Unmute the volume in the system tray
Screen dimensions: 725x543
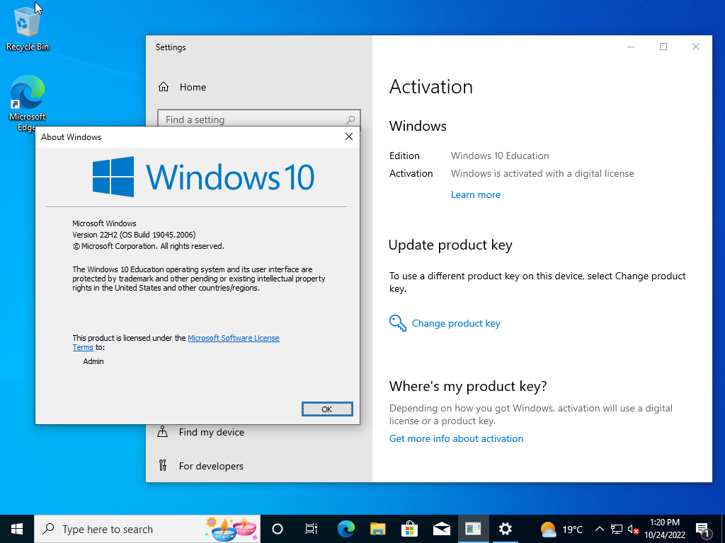pos(634,528)
